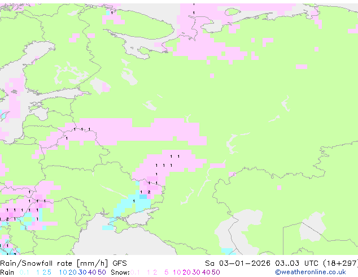Pick the Snow legend value 40
Screen dimensions: 358x277
coord(206,272)
